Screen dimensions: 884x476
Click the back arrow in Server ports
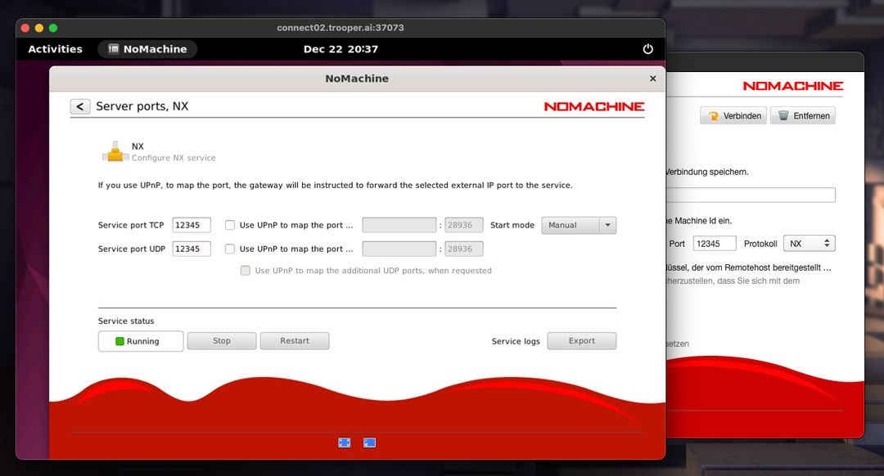[x=79, y=106]
